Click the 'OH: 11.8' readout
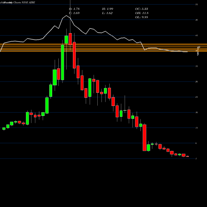The image size is (207, 207). coord(142,13)
